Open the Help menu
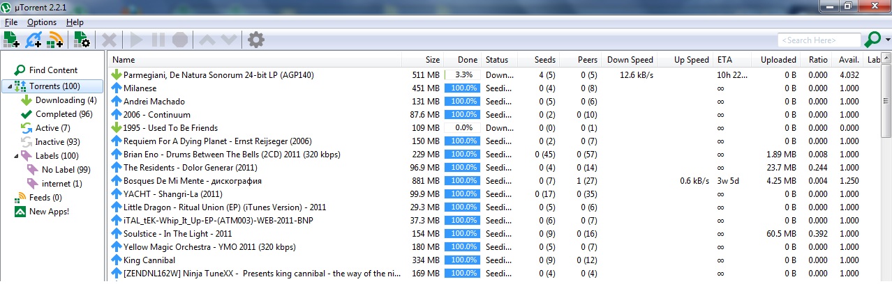892x284 pixels. pyautogui.click(x=75, y=22)
